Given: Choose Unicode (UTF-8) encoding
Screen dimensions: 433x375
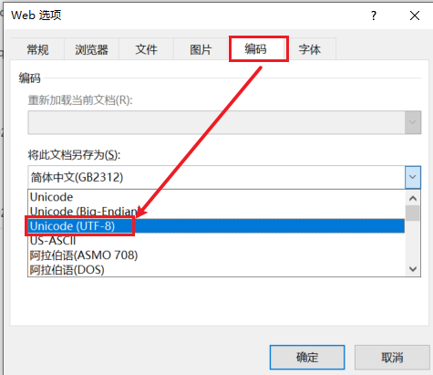Looking at the screenshot, I should (x=216, y=226).
